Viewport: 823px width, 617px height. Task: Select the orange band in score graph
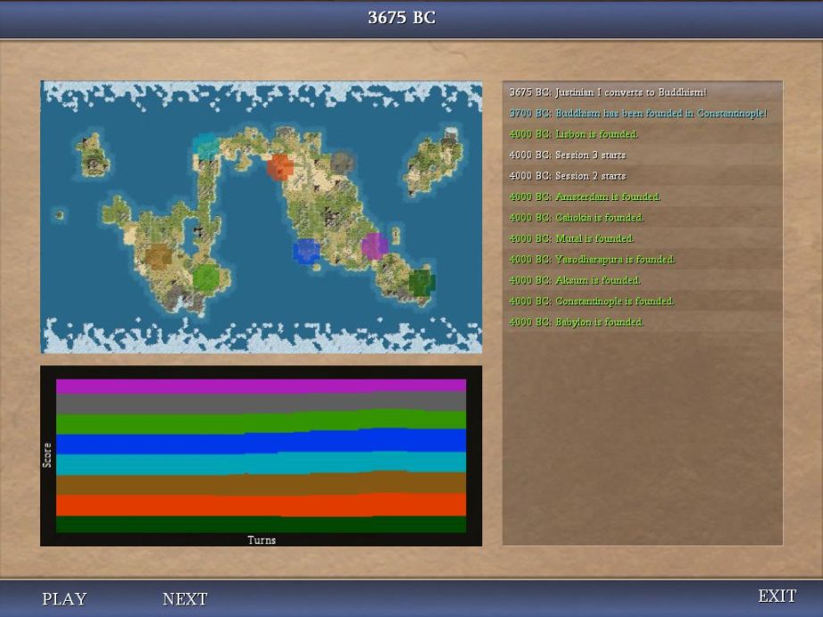click(x=261, y=505)
